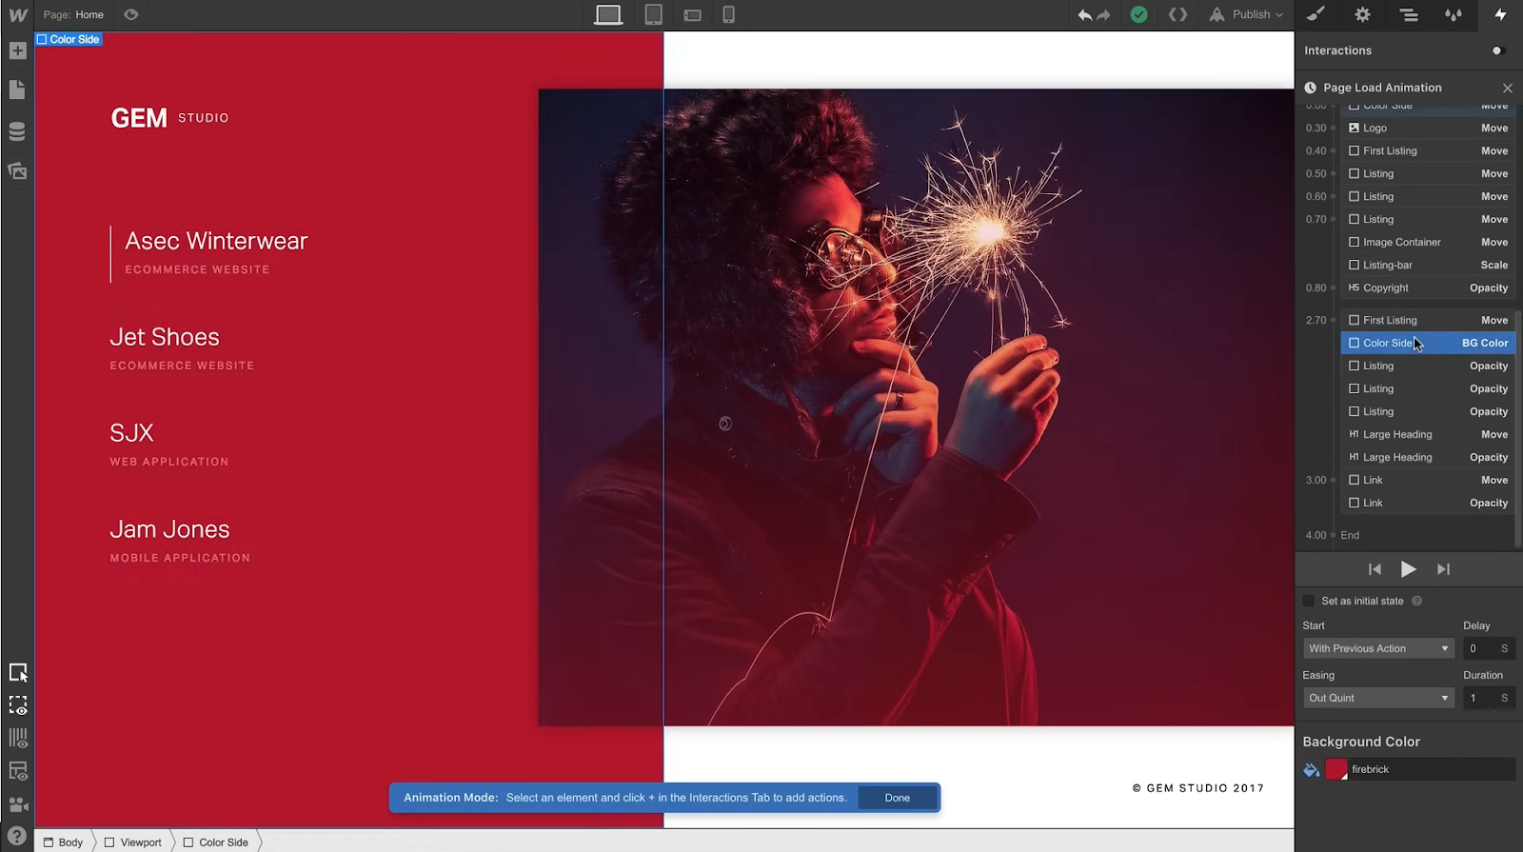The image size is (1523, 852).
Task: Open the help question mark icon
Action: 17,838
